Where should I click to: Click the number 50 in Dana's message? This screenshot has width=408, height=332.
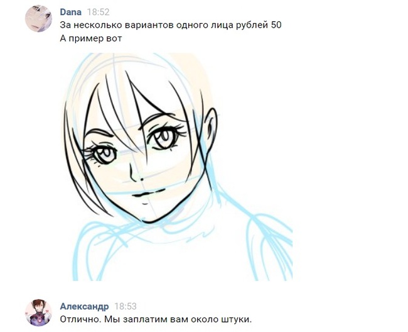[276, 25]
